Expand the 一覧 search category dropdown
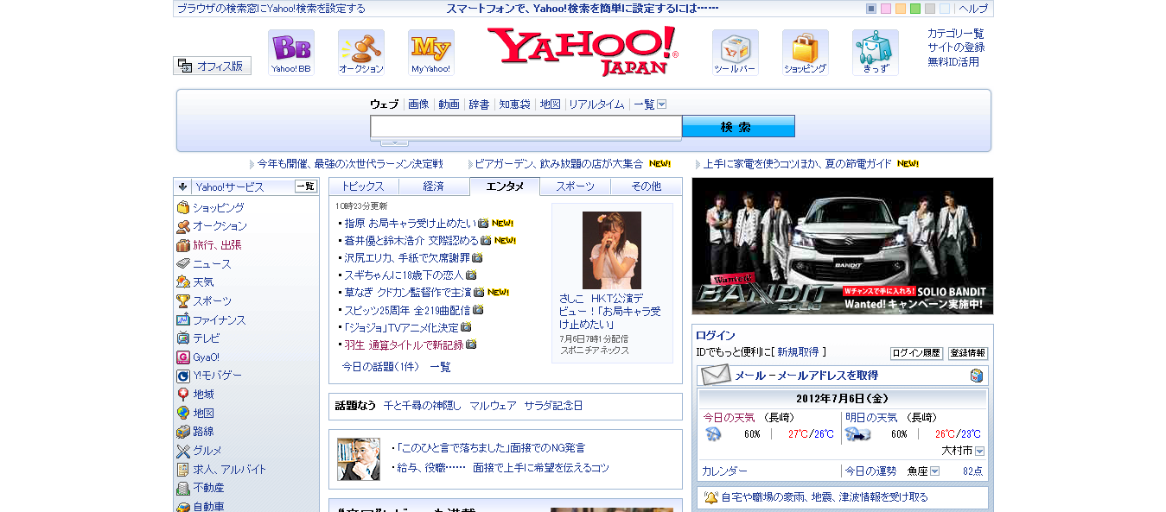 662,104
